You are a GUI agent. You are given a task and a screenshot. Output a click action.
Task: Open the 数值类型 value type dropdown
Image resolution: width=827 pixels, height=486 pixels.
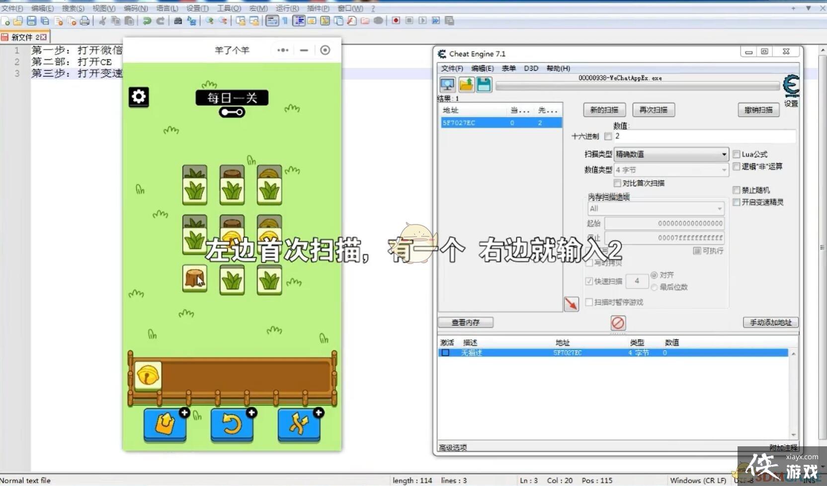[x=671, y=170]
